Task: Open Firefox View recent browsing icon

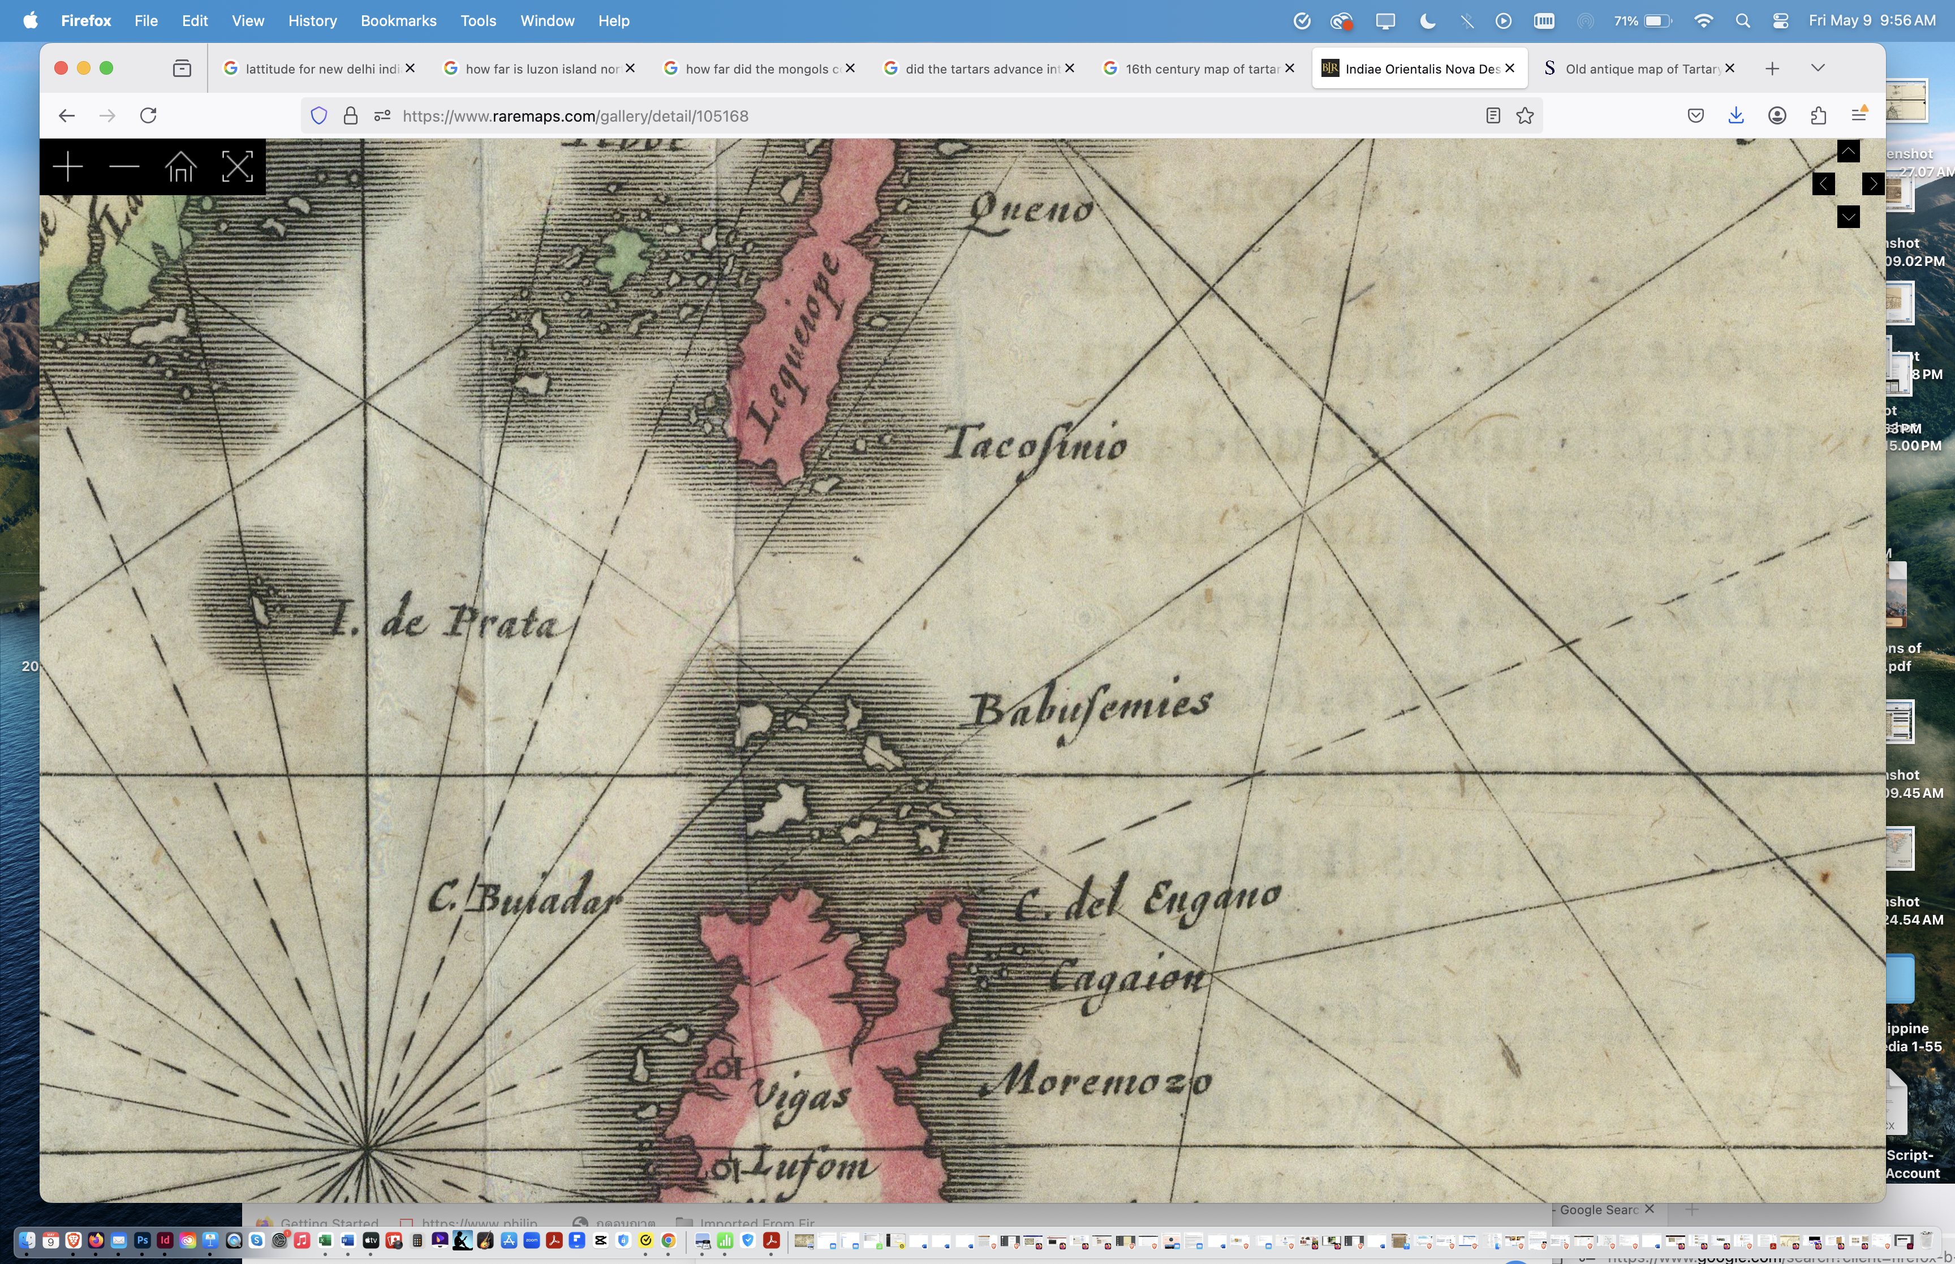Action: pos(182,68)
